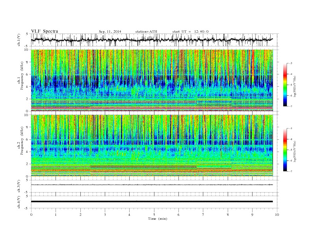Click the ch.1 voltage waveform trace
312x241 pixels.
[152, 40]
